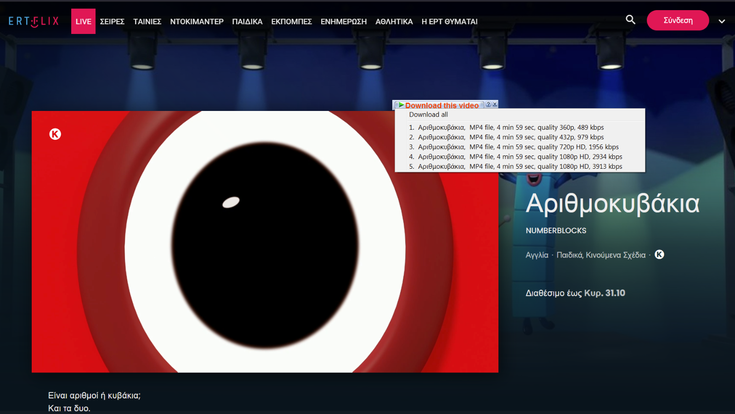
Task: Close the Download this video bar
Action: 495,105
